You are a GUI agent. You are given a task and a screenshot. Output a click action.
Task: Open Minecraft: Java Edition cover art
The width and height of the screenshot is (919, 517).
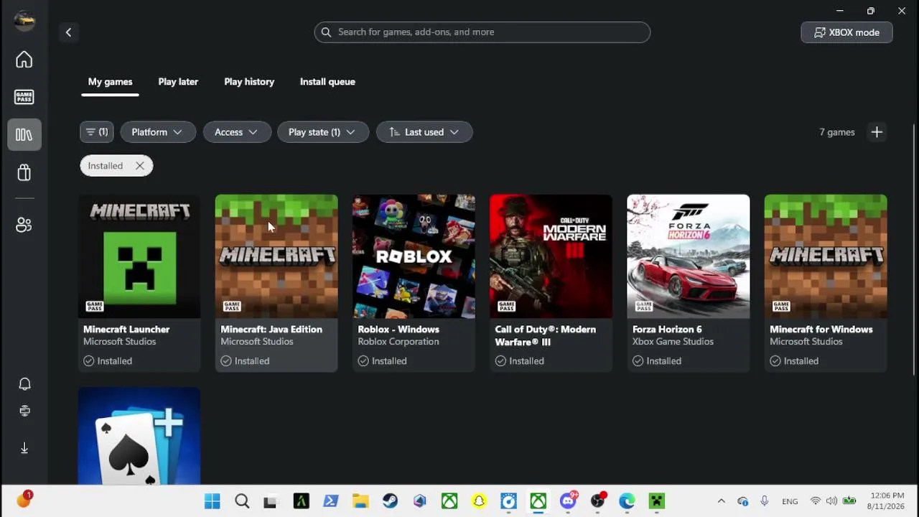coord(276,256)
